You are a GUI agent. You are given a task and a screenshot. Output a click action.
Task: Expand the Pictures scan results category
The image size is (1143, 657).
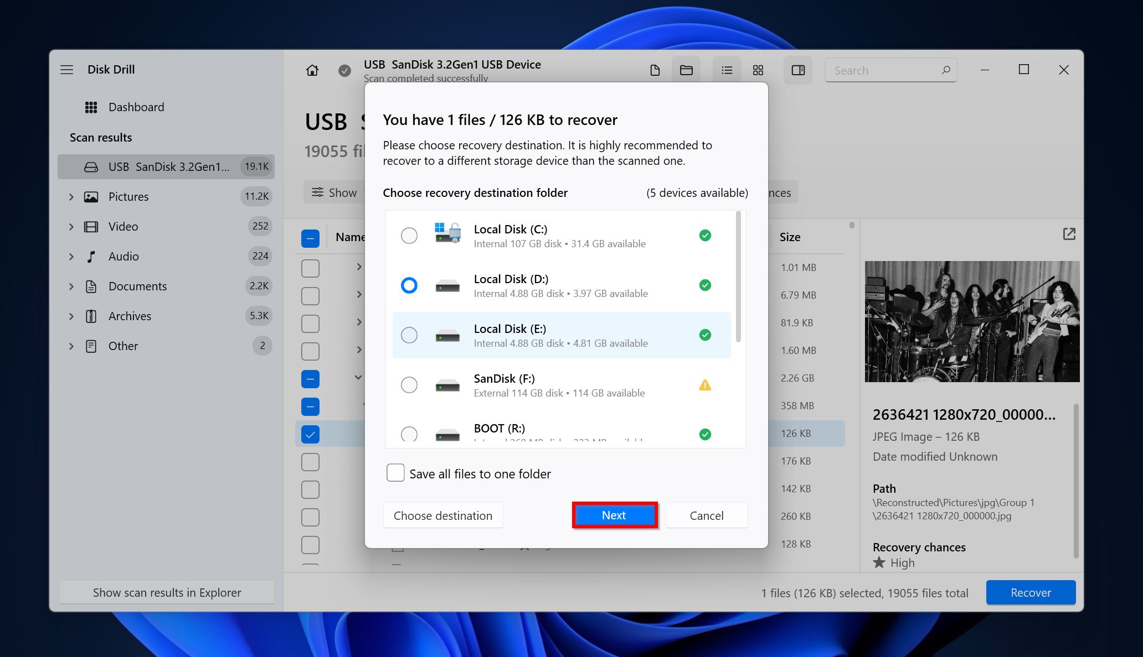point(73,196)
